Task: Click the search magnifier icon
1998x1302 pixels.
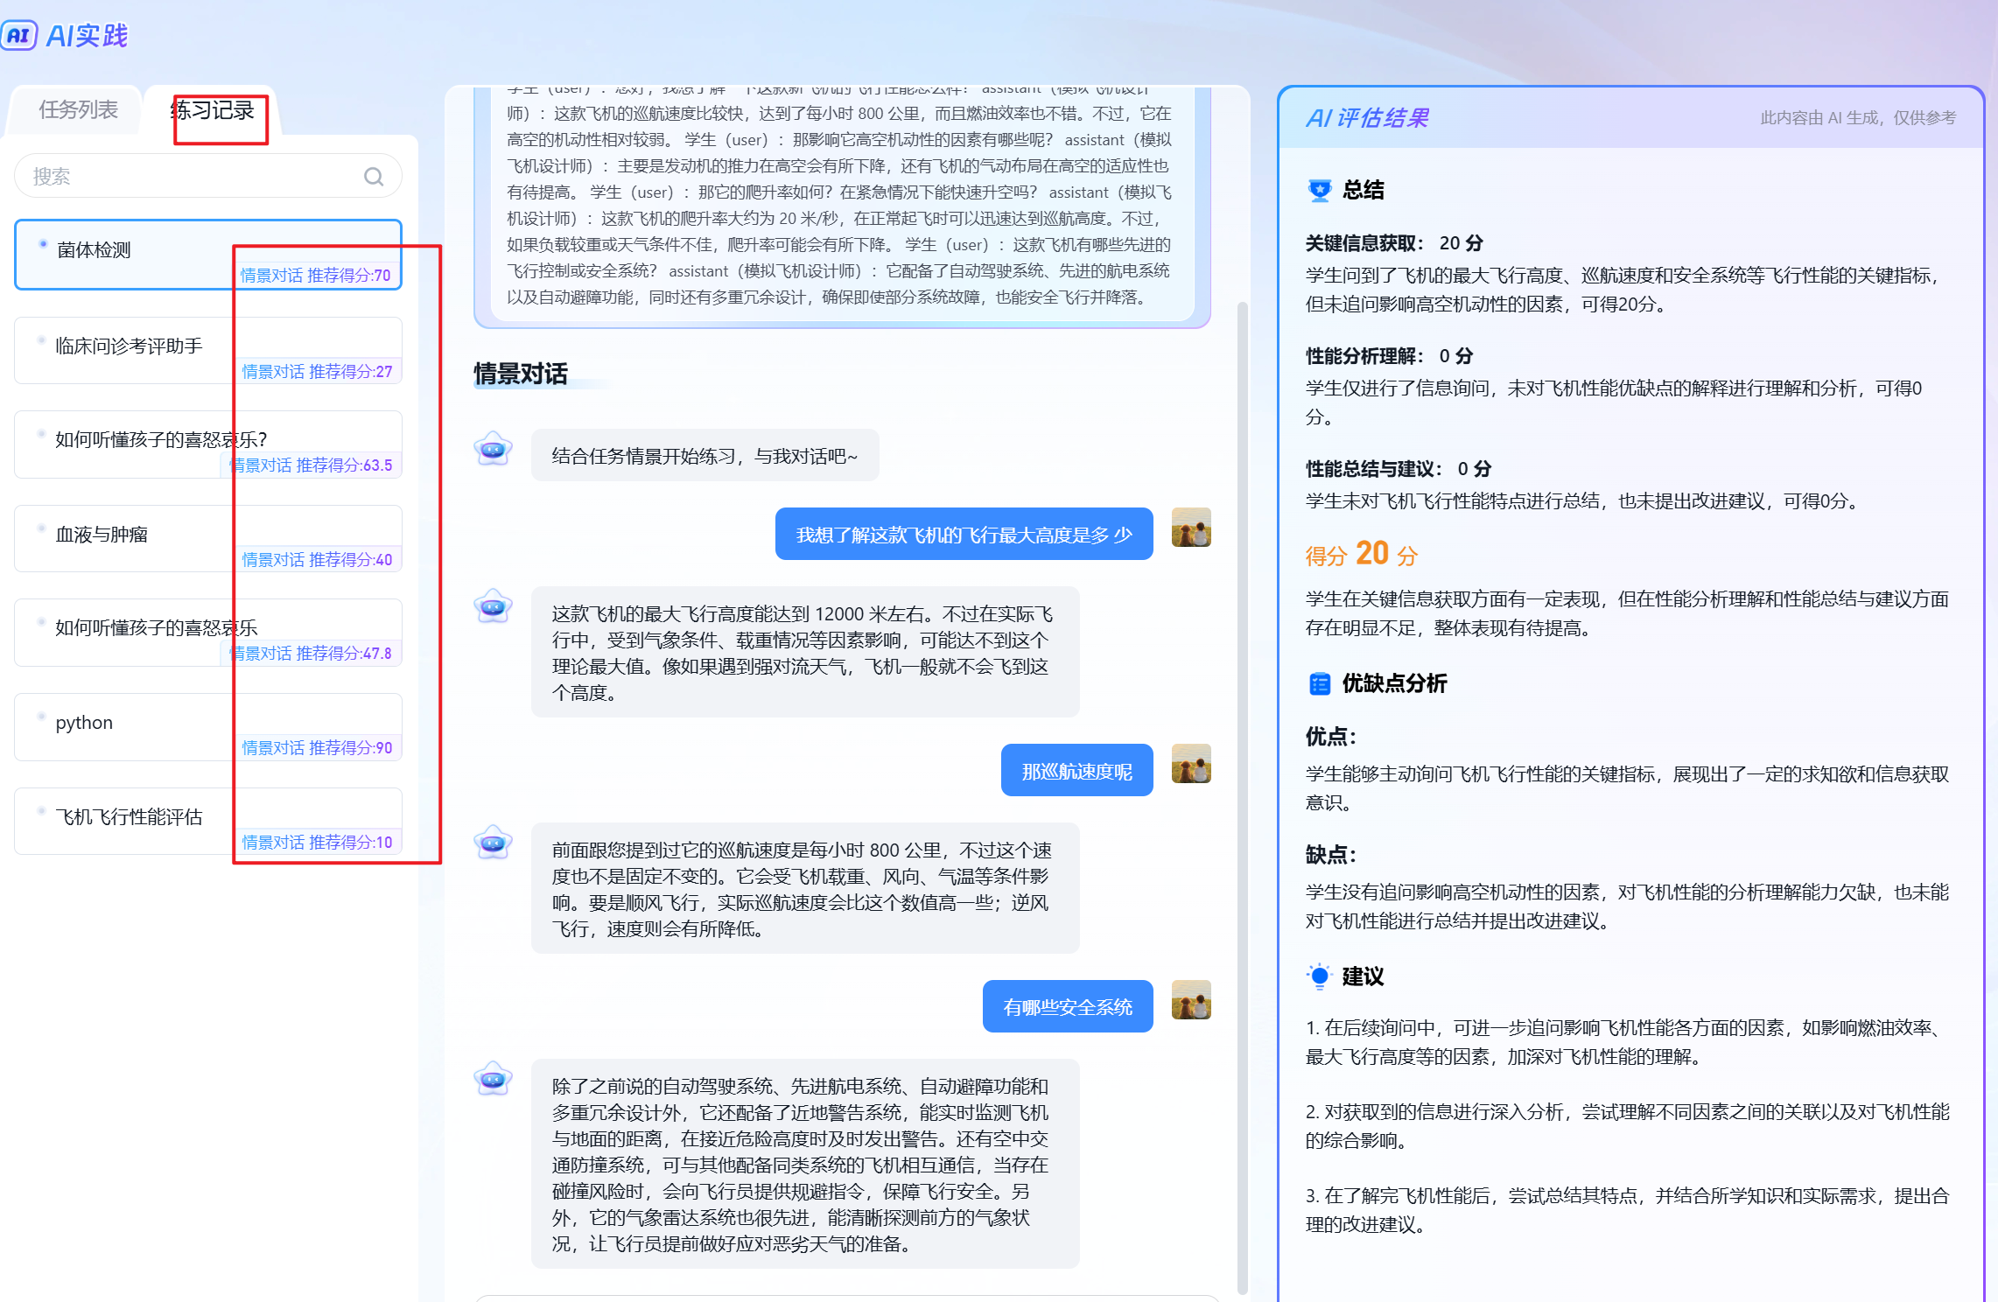Action: pyautogui.click(x=374, y=177)
